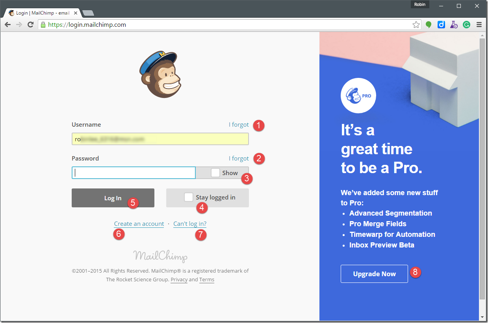Open the purple flask extension icon
The image size is (488, 323).
coord(454,25)
